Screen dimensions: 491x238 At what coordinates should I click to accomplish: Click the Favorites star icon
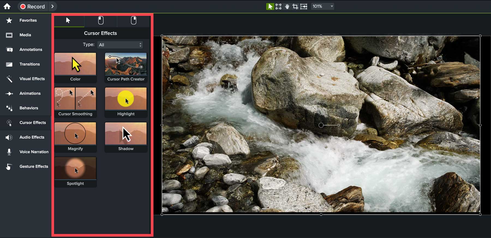click(x=9, y=20)
